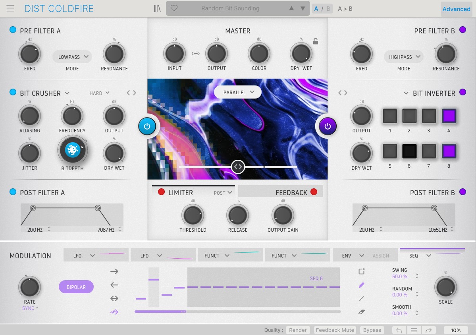Favorite the preset with heart icon

(x=174, y=8)
